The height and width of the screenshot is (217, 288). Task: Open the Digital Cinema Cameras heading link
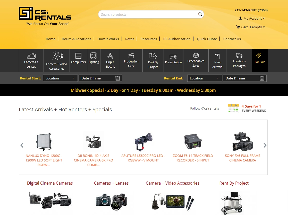pyautogui.click(x=50, y=183)
